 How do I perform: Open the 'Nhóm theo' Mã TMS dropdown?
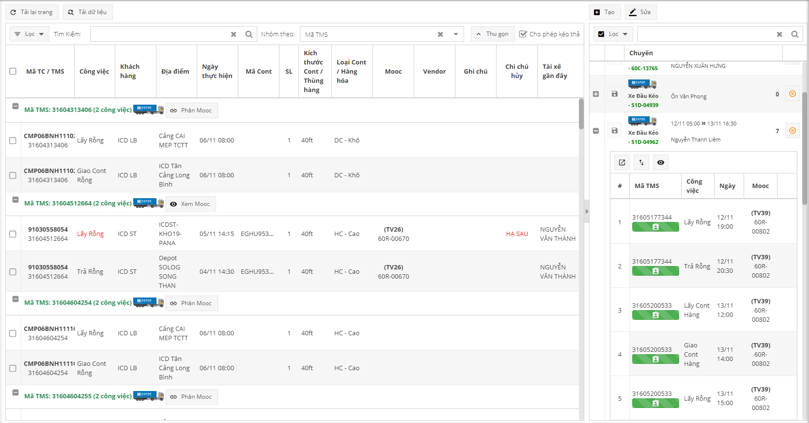455,34
